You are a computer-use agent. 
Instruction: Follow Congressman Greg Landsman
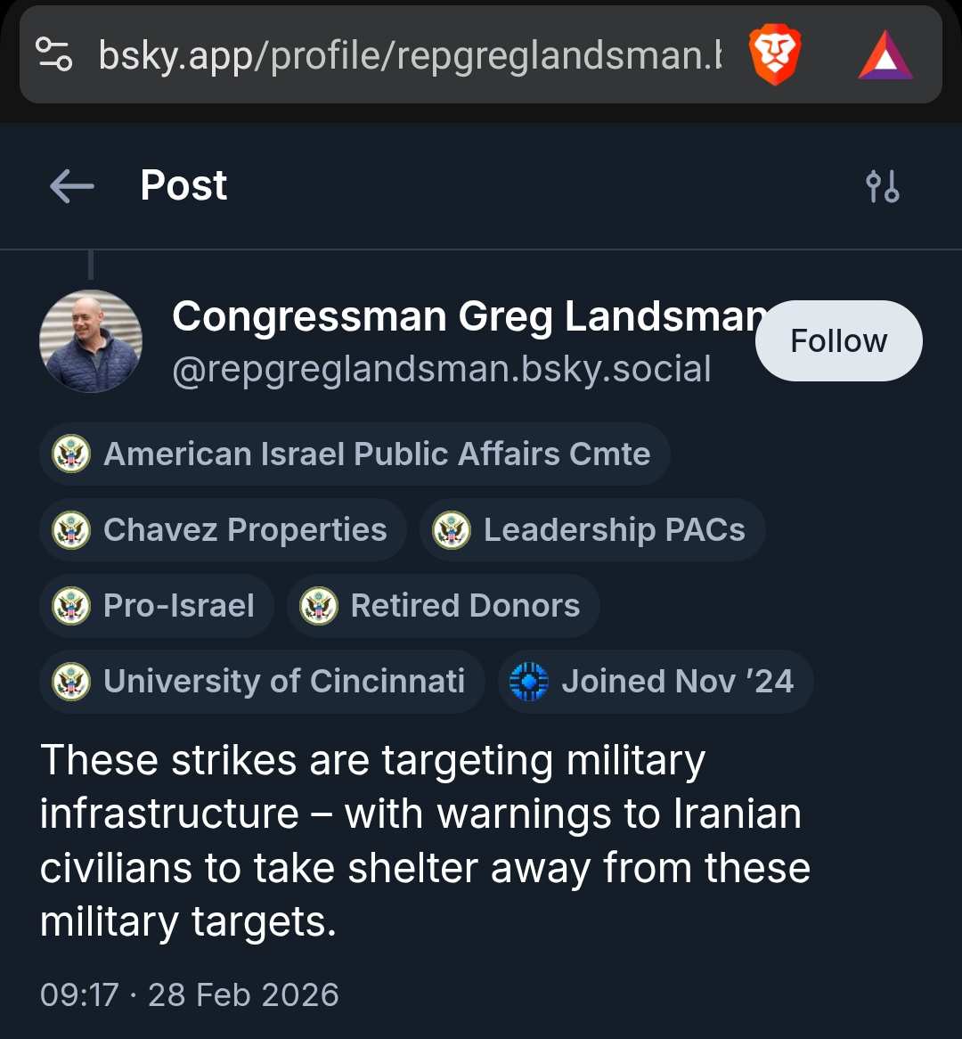(x=838, y=341)
